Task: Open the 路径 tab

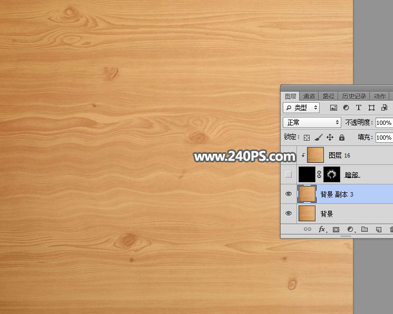Action: [328, 96]
